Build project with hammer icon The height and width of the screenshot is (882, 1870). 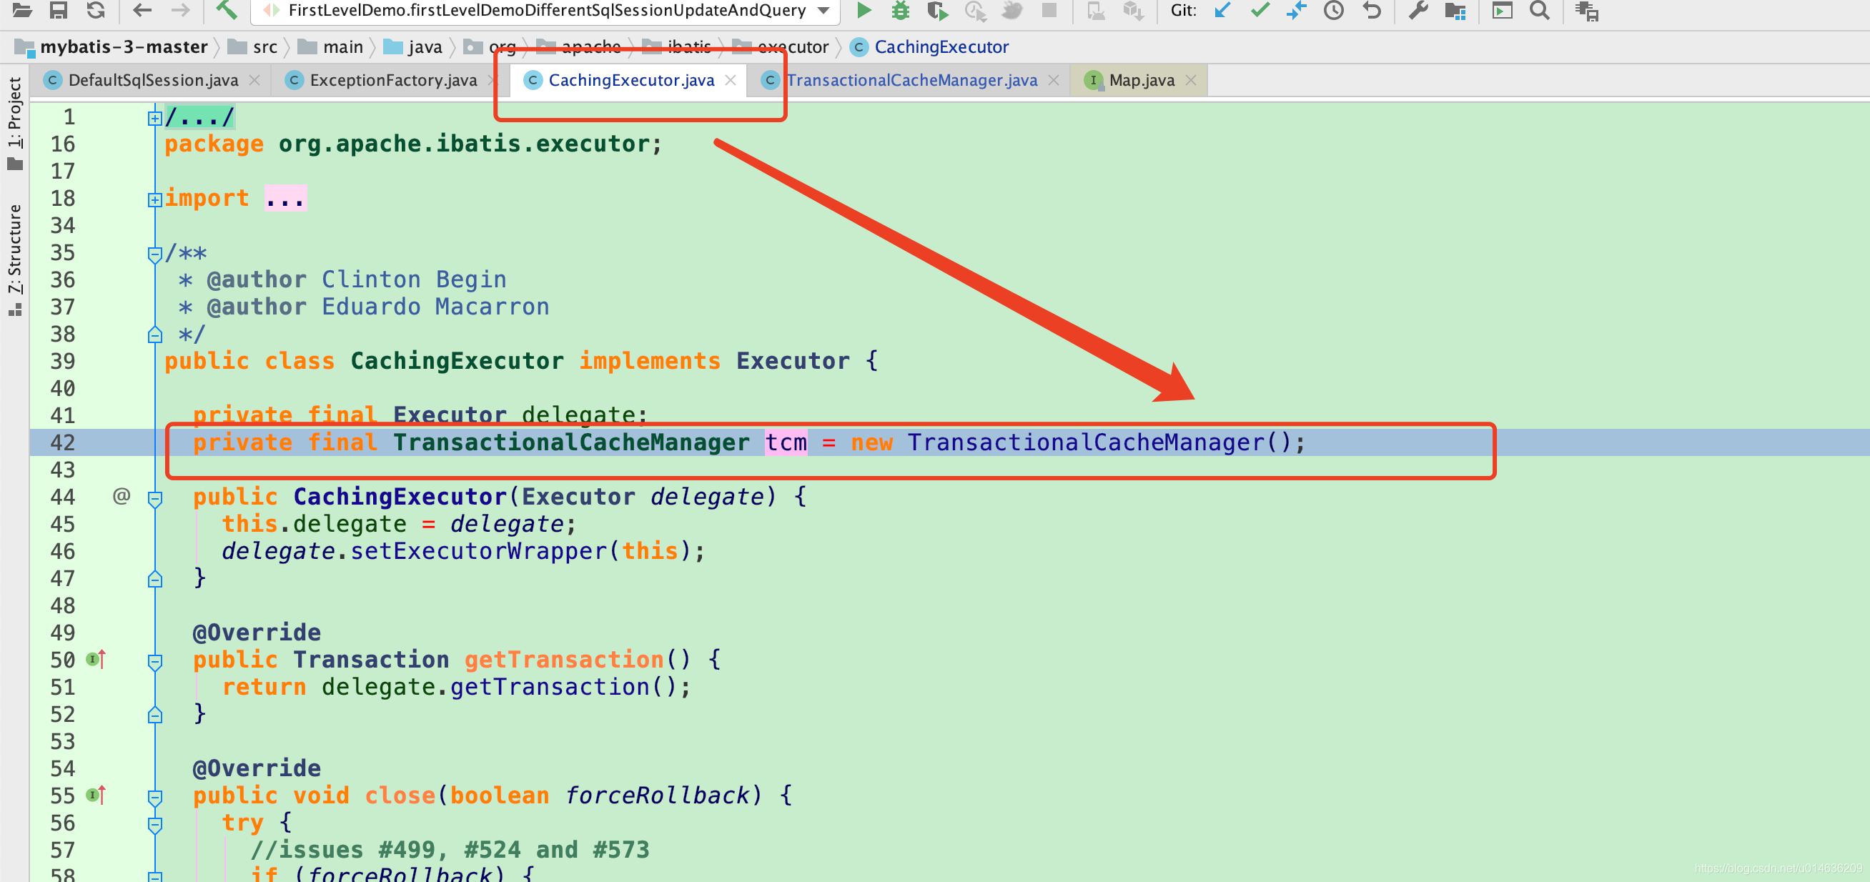227,9
